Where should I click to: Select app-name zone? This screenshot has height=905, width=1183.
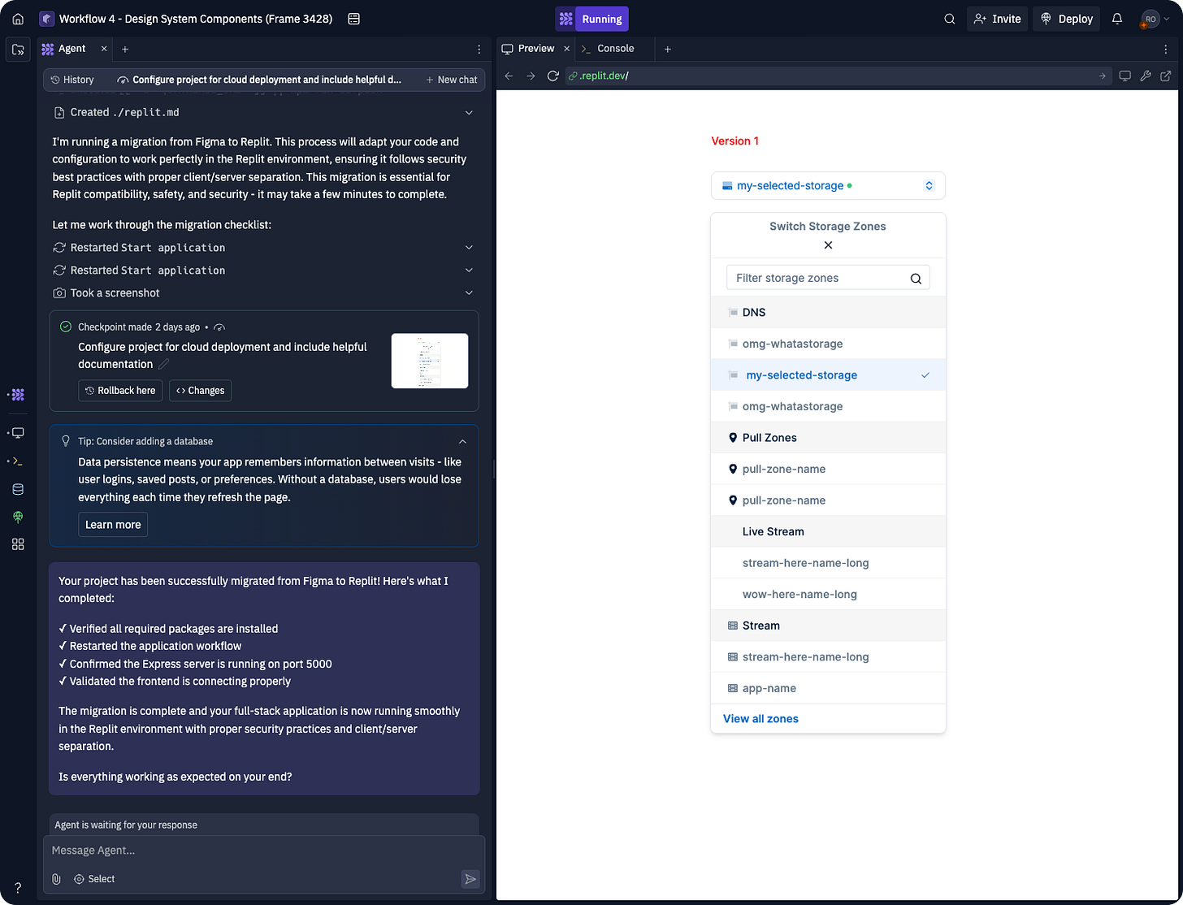coord(828,688)
